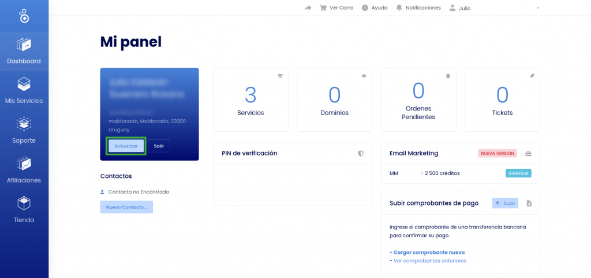Click the shield icon in PIN de verificación
591x278 pixels.
click(361, 153)
